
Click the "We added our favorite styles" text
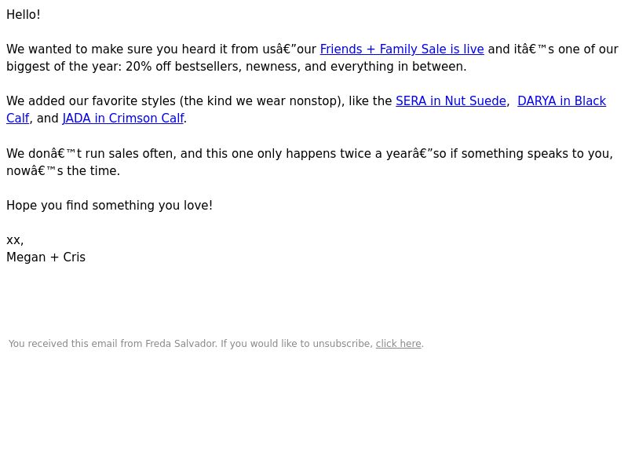click(91, 101)
